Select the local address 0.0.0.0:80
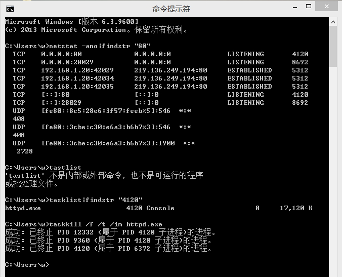Viewport: 342px width, 277px height. click(x=61, y=54)
